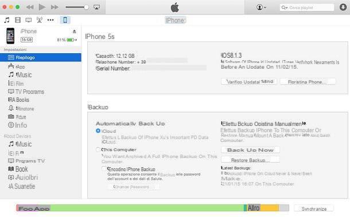Viewport: 350px width, 217px height.
Task: Click the Back Up Now button
Action: click(x=250, y=150)
